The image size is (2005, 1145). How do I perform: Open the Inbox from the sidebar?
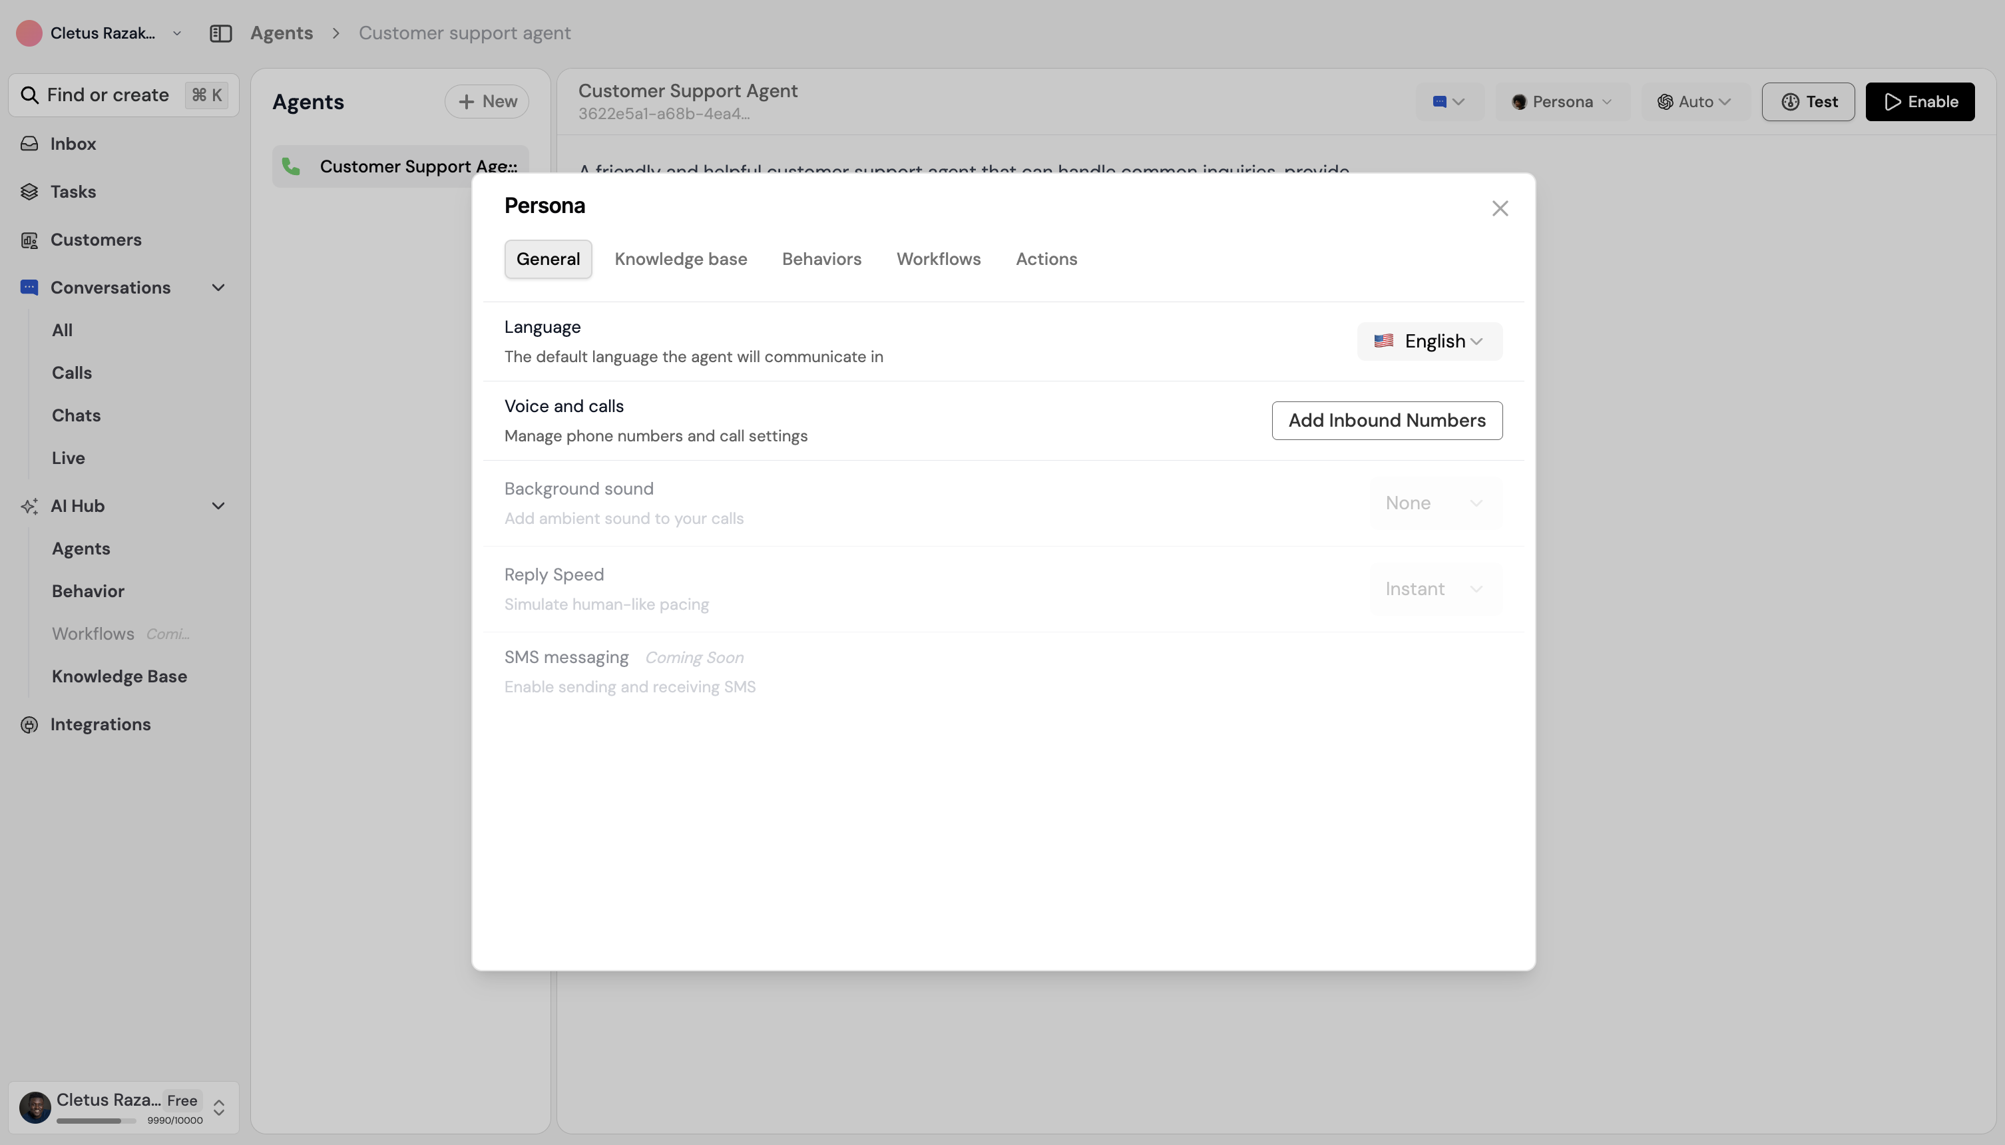tap(73, 143)
